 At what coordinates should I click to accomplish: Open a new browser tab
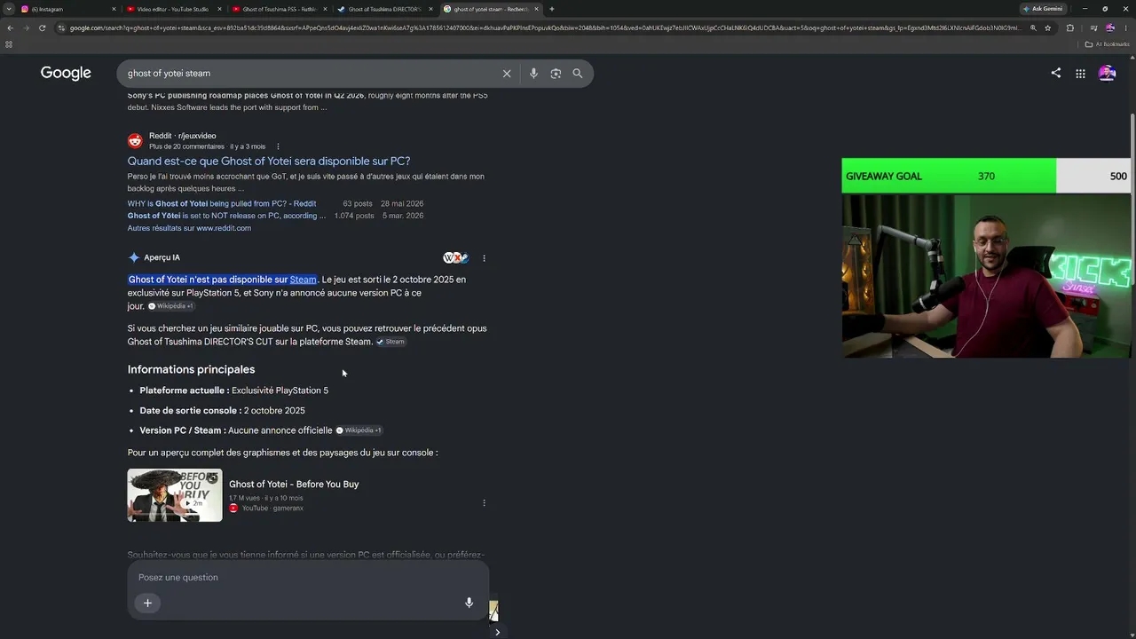coord(551,9)
